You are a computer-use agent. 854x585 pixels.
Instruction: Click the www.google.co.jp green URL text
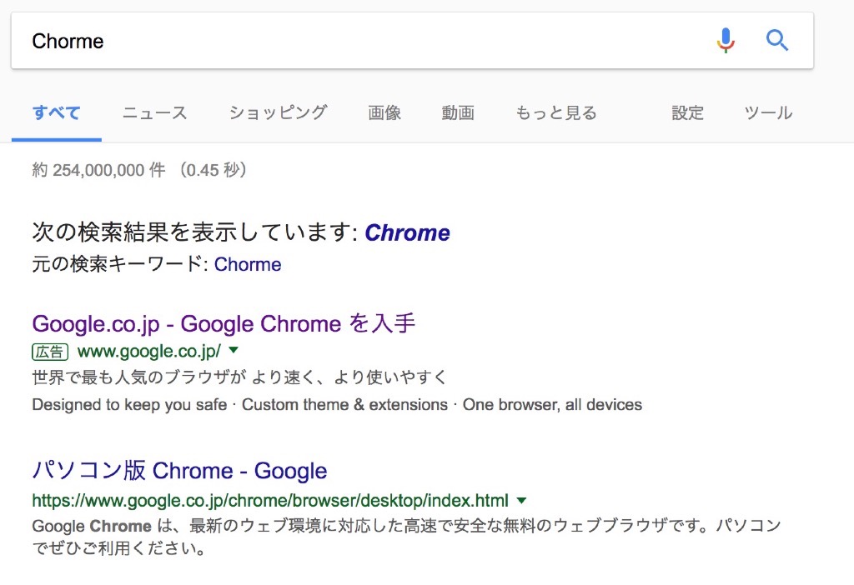click(x=148, y=351)
